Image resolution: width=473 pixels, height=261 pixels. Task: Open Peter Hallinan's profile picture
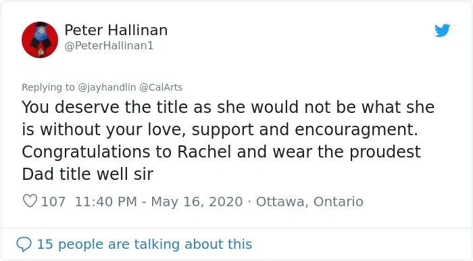pyautogui.click(x=40, y=39)
